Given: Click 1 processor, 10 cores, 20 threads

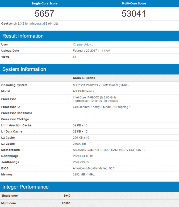Looking at the screenshot, I should [95, 101].
